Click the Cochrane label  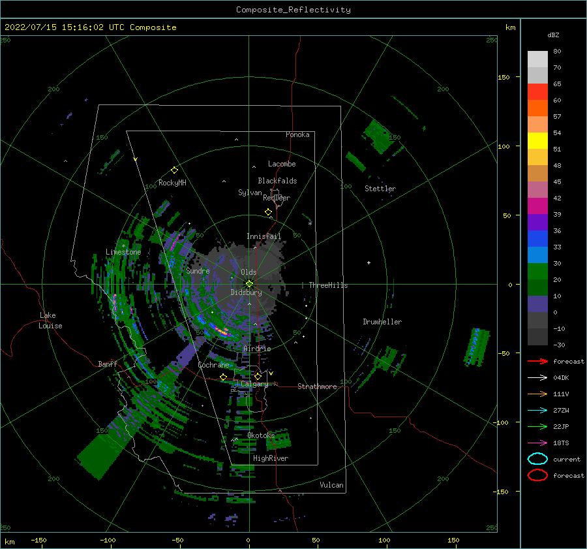[213, 365]
